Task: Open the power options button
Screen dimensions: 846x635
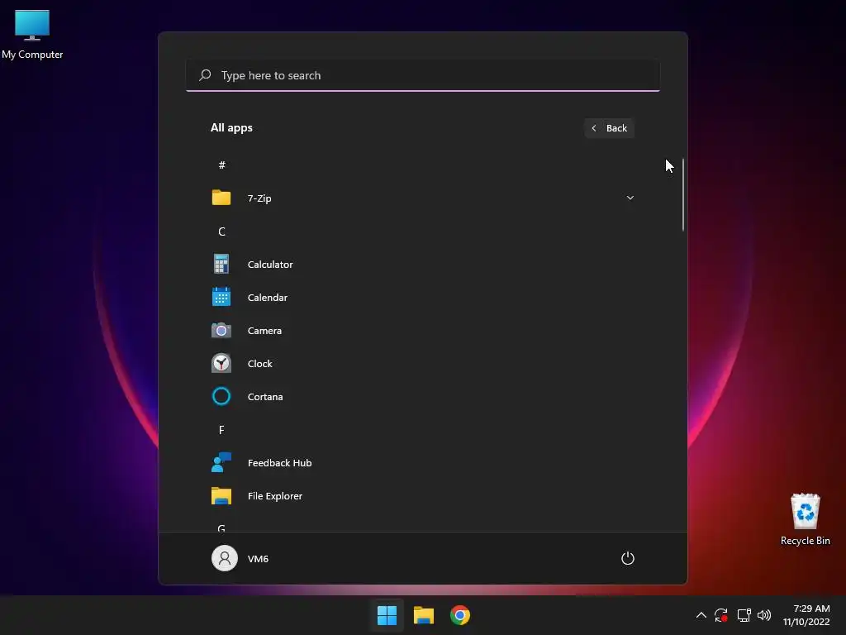Action: pyautogui.click(x=628, y=558)
